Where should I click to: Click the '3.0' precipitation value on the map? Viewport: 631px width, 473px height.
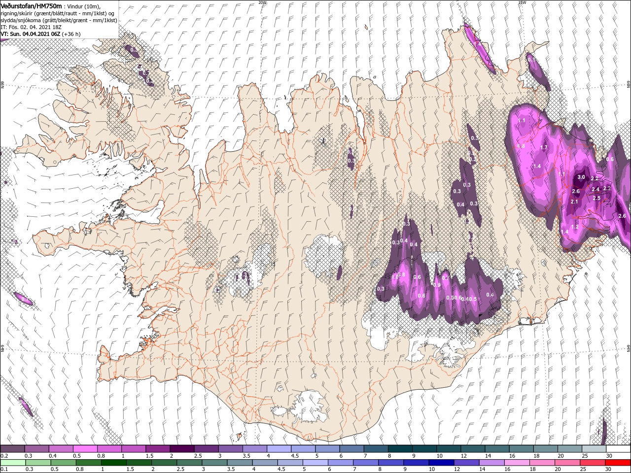(581, 177)
